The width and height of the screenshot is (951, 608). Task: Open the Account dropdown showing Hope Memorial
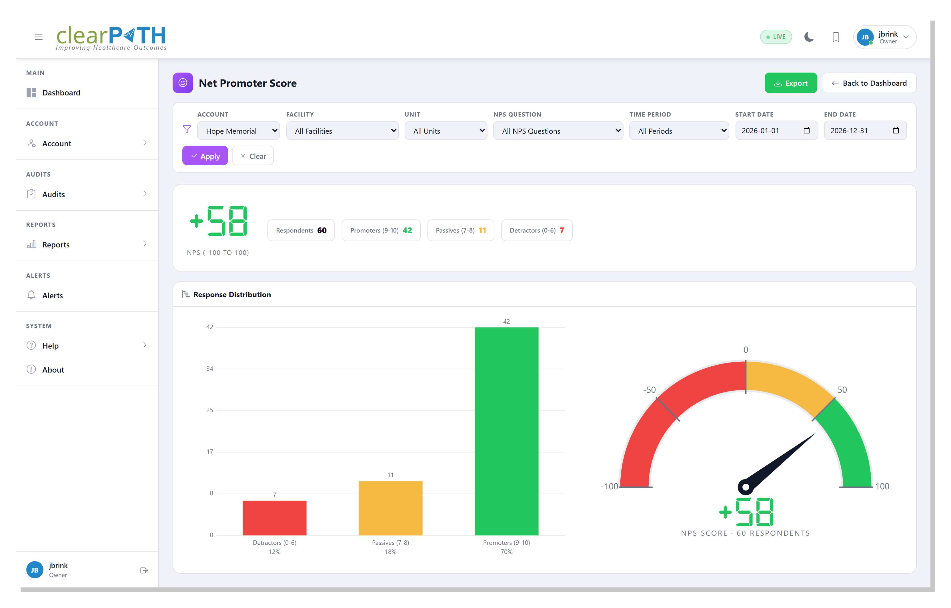239,131
